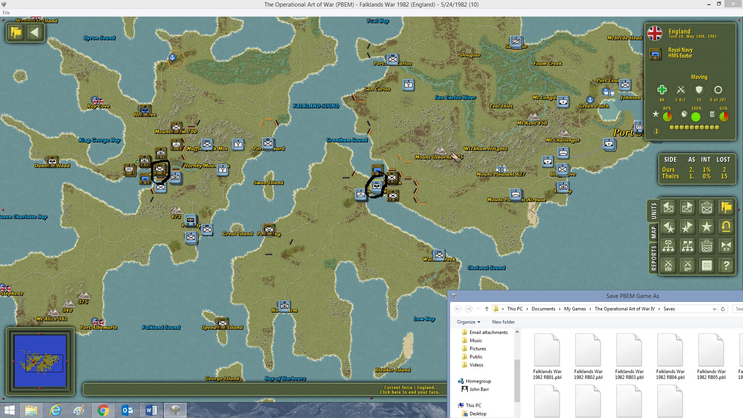743x418 pixels.
Task: Click the back arrow in top-left panel
Action: (34, 33)
